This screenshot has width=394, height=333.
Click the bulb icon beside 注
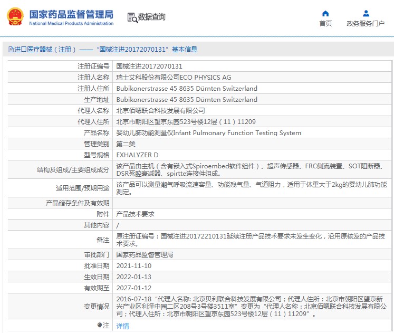[100, 326]
